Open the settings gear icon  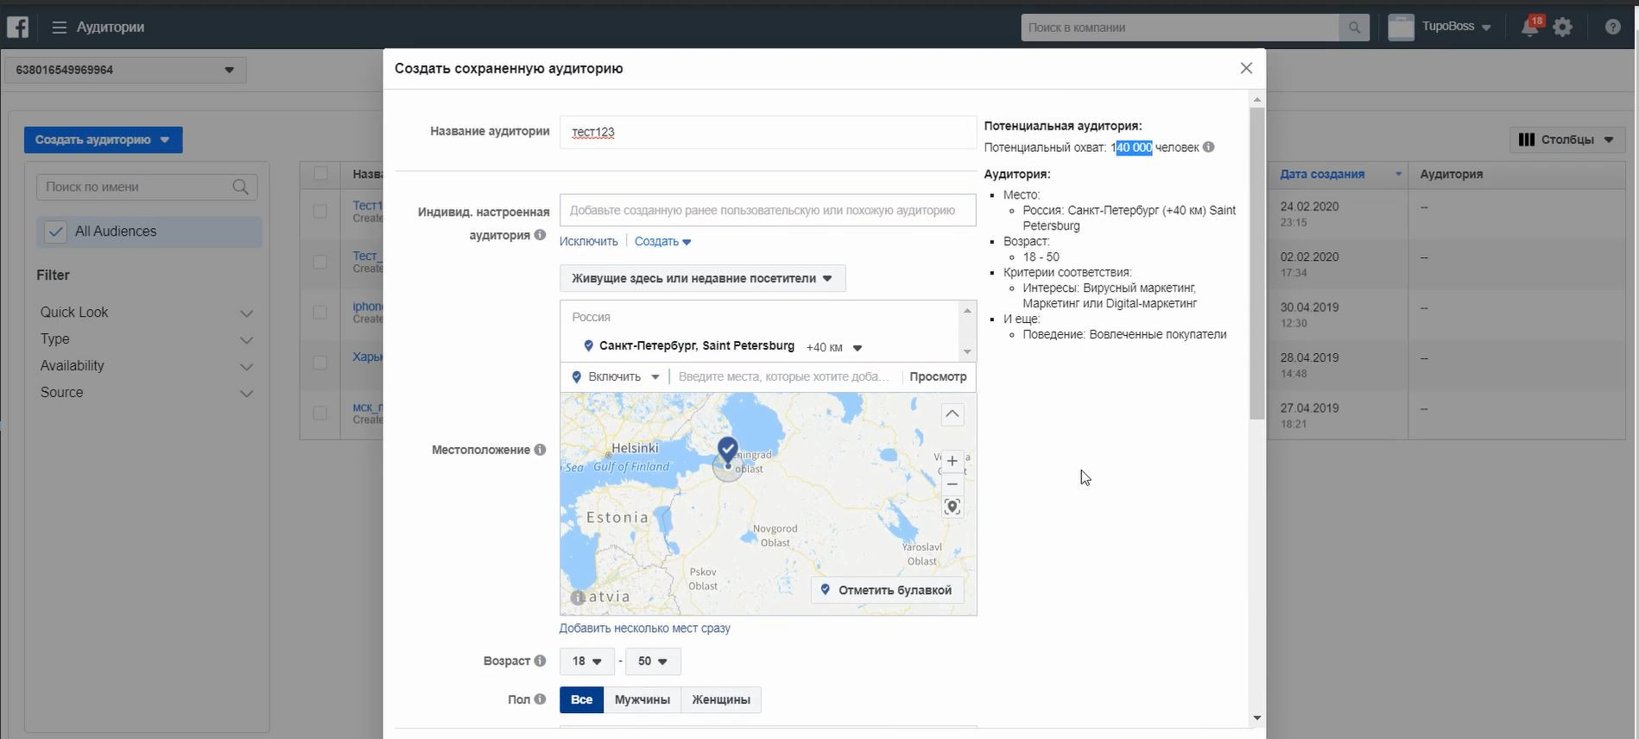pos(1563,28)
